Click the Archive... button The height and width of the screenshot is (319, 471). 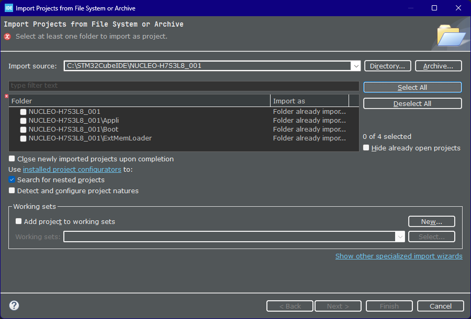click(438, 66)
